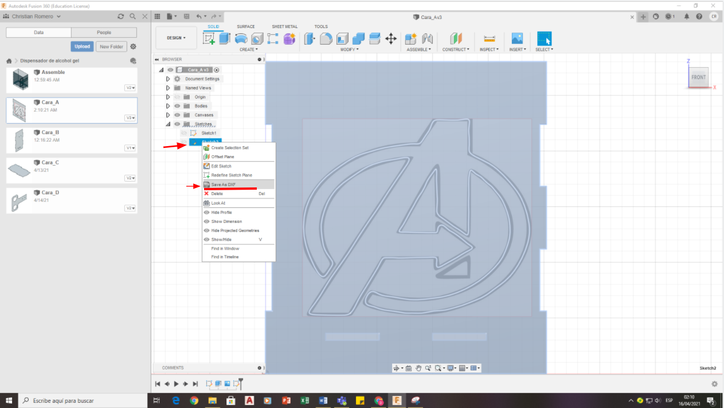Screen dimensions: 724x408
Task: Select the Measure tool
Action: tap(489, 38)
